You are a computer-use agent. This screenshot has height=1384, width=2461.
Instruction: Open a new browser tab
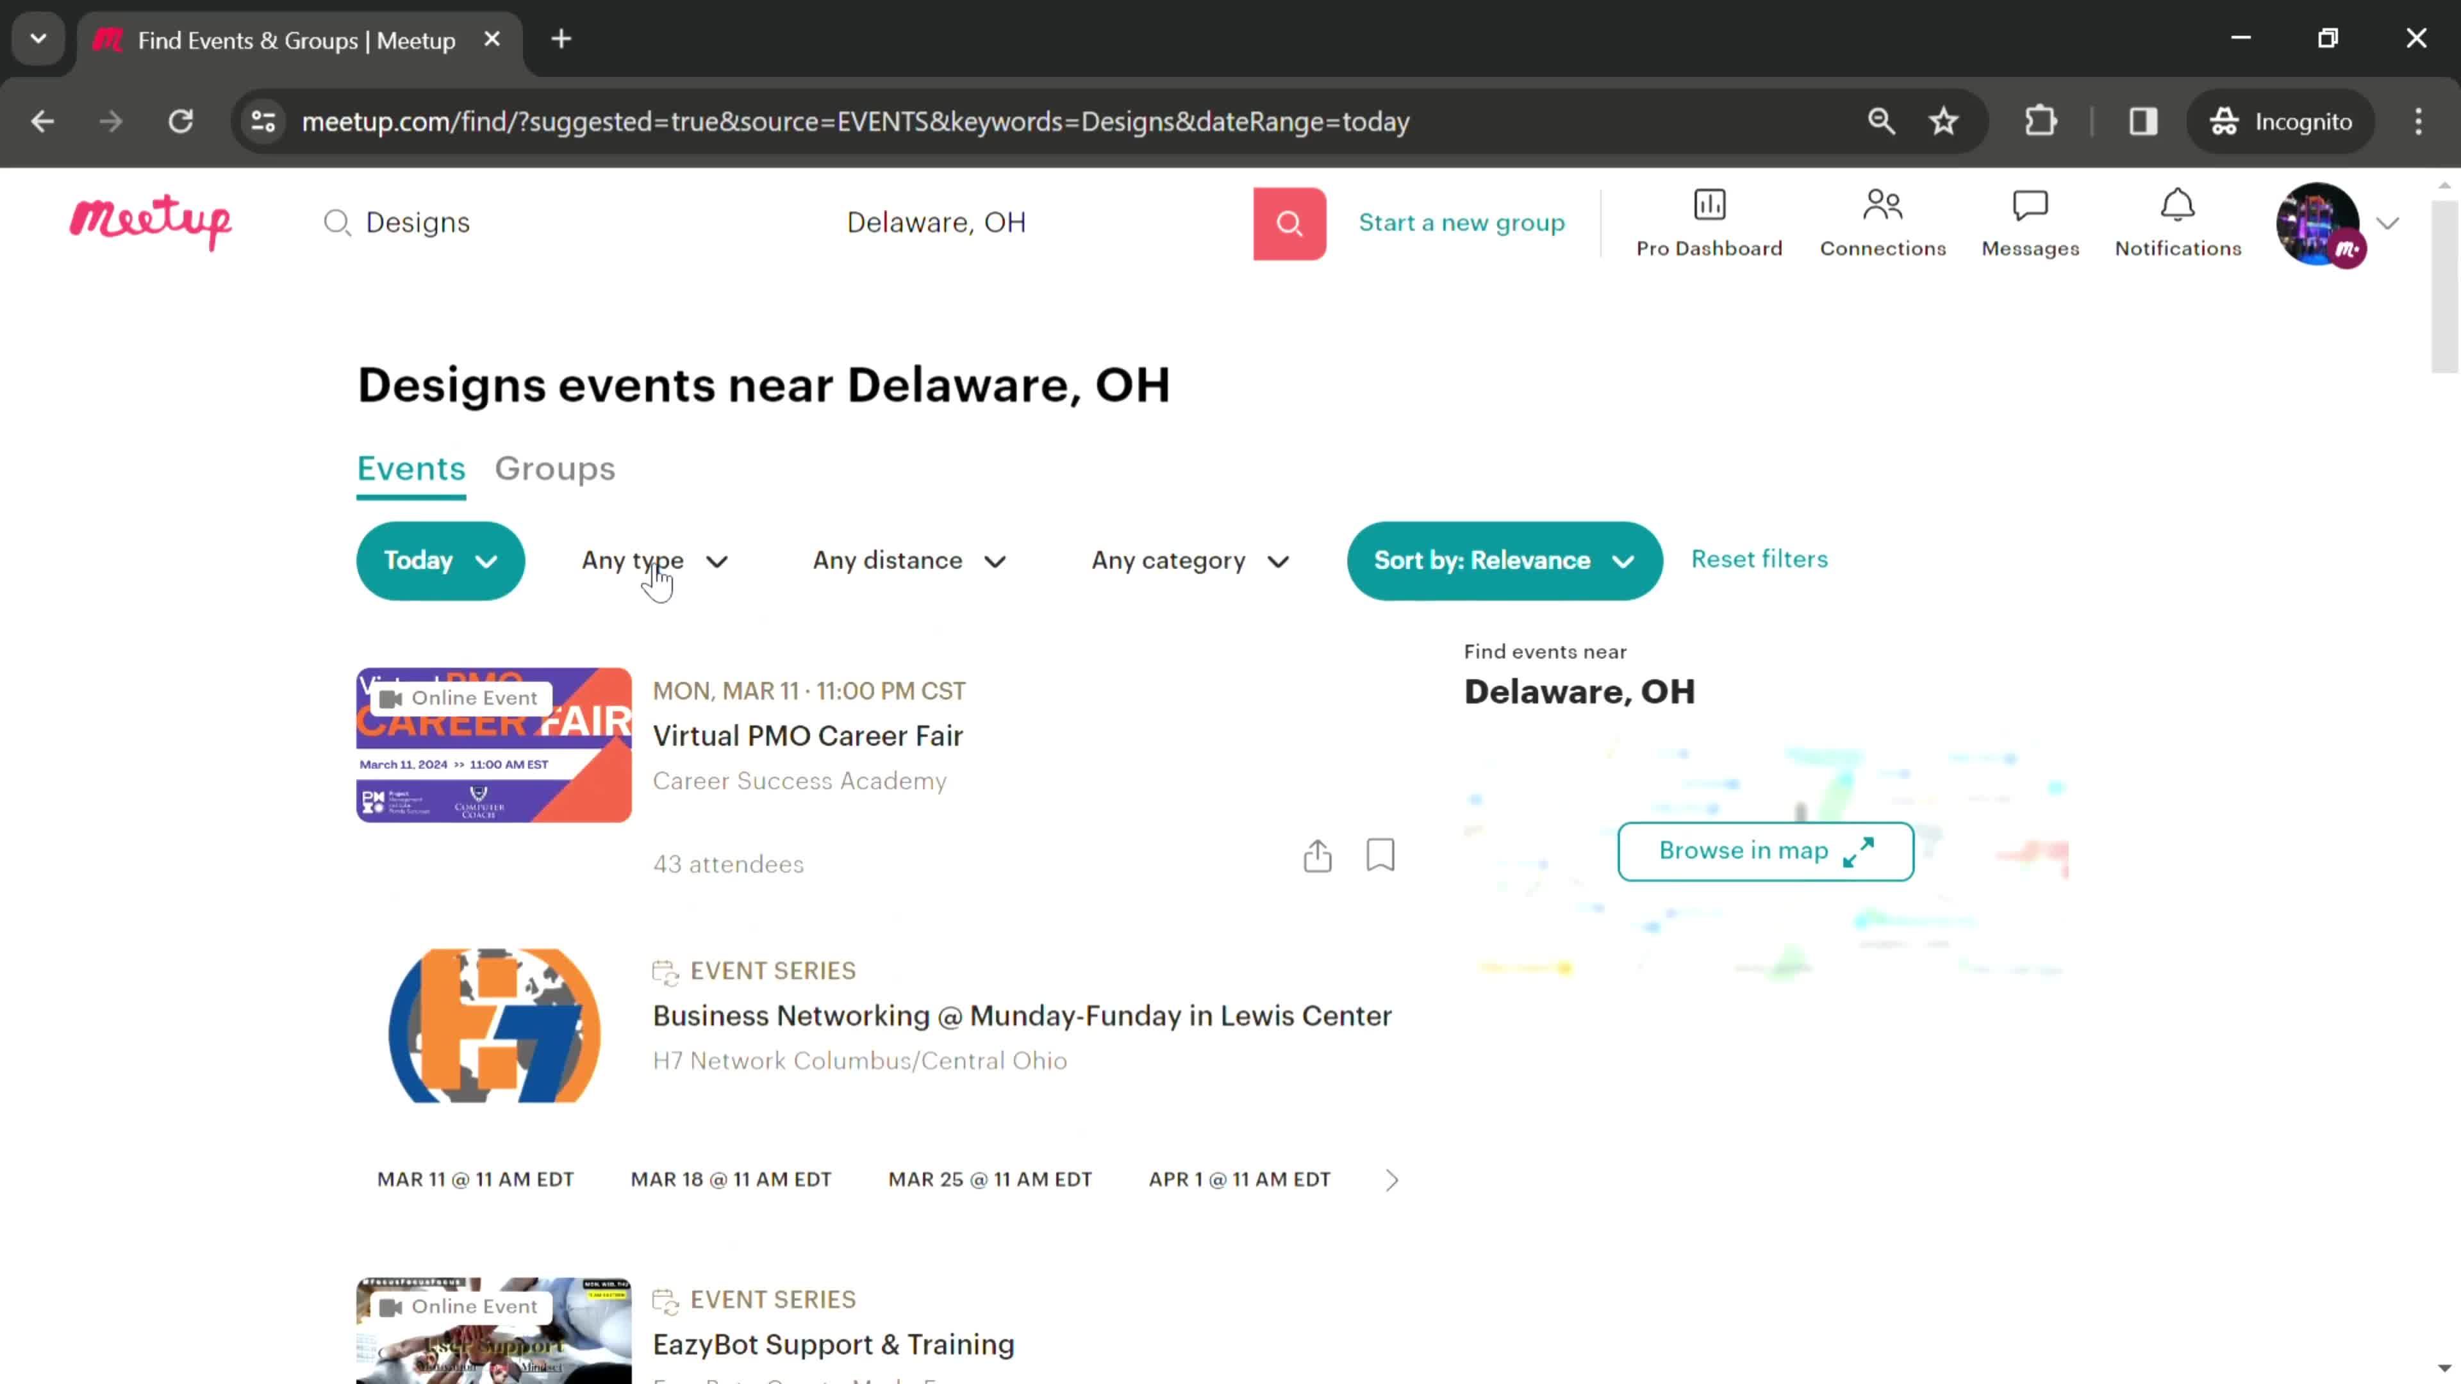click(x=562, y=39)
